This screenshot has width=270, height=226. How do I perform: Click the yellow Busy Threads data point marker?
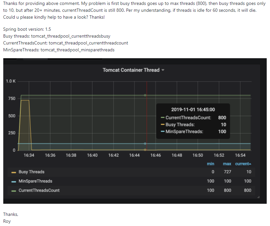pyautogui.click(x=145, y=150)
